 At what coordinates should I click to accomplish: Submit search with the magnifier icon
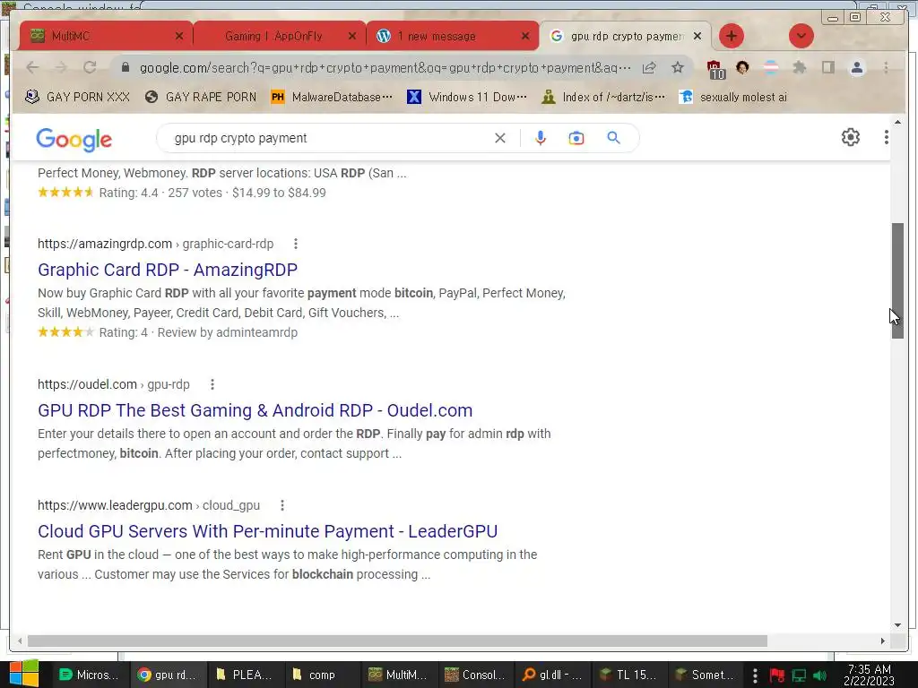613,138
